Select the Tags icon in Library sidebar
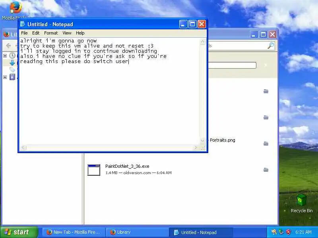The height and width of the screenshot is (238, 318). 12,70
